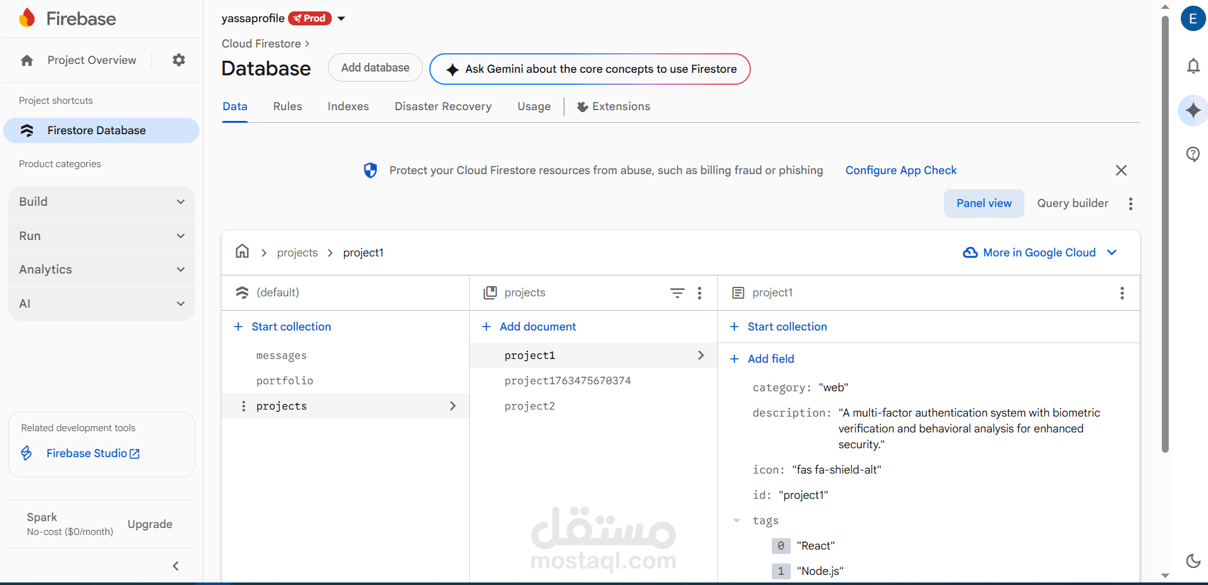Open the Gemini sparkle assistant icon
1208x585 pixels.
point(1193,110)
